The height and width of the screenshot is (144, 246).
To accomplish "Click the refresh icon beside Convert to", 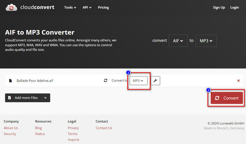I will 105,80.
